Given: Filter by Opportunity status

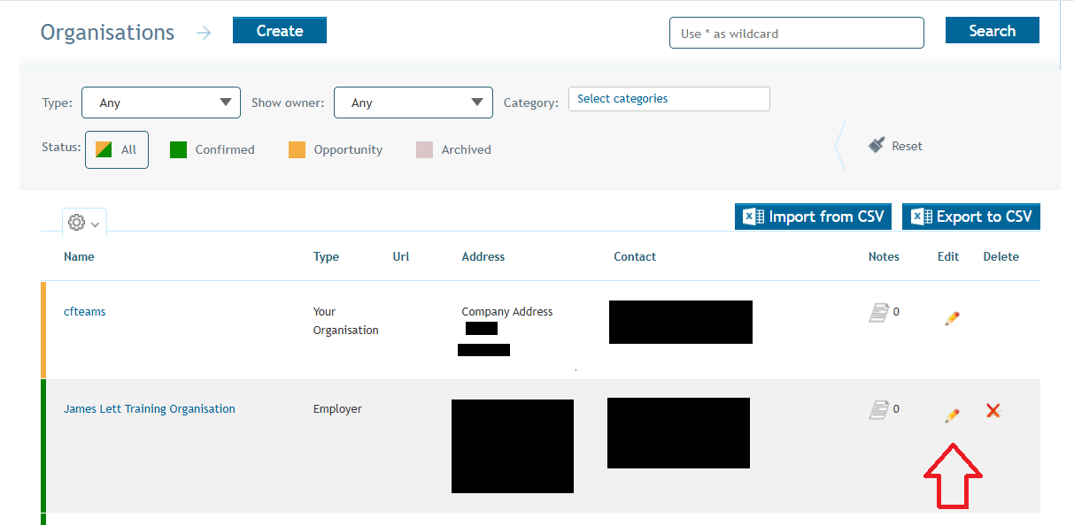Looking at the screenshot, I should click(x=336, y=149).
